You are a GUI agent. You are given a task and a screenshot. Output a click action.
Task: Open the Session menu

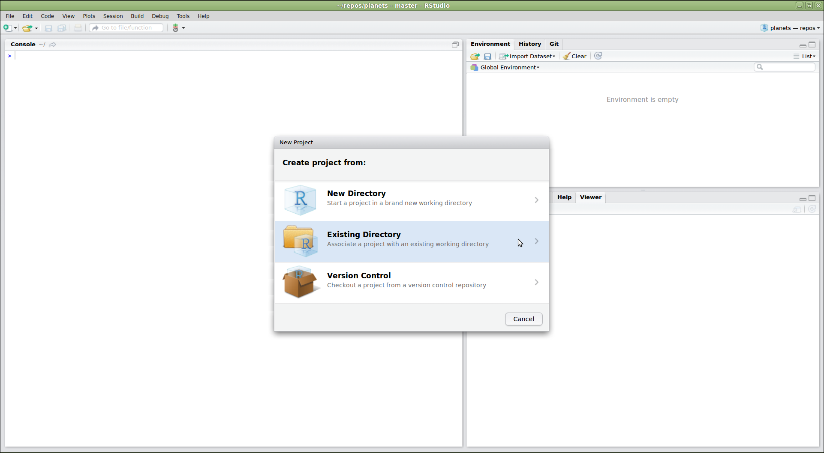(x=113, y=16)
